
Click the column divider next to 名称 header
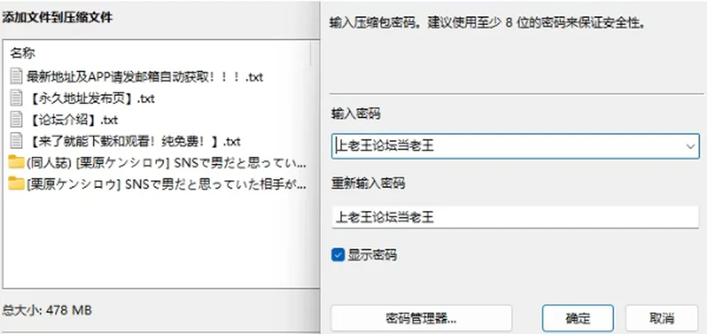pyautogui.click(x=310, y=53)
